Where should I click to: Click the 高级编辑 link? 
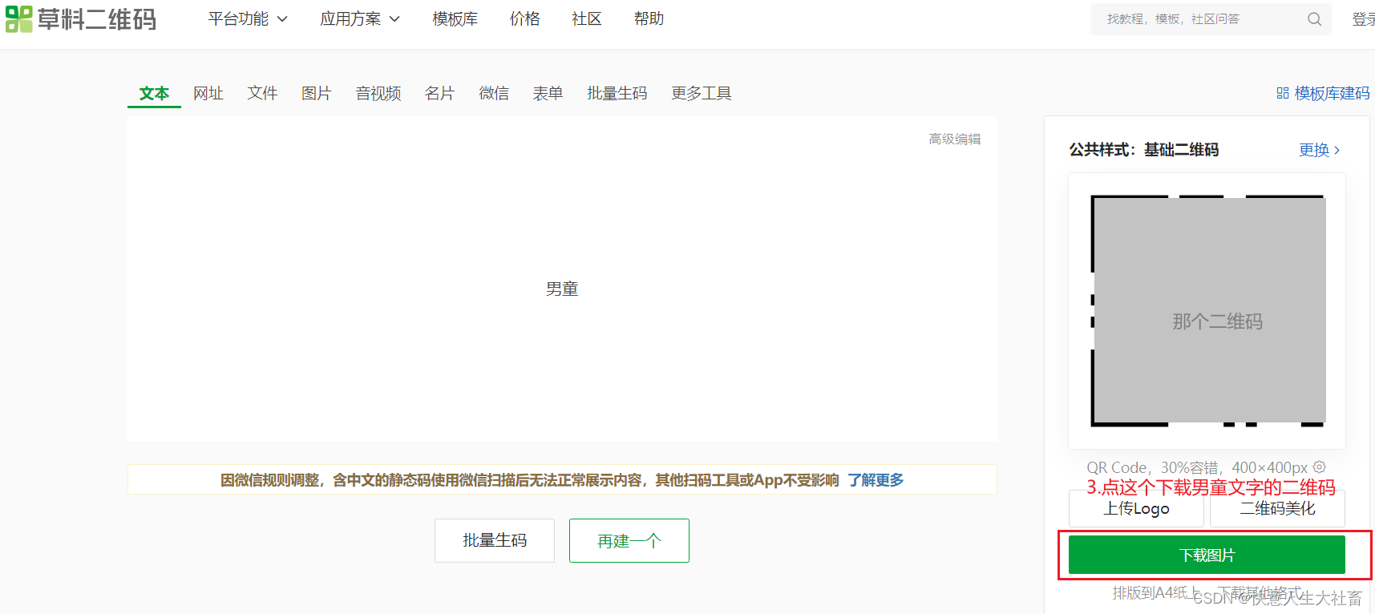point(954,139)
